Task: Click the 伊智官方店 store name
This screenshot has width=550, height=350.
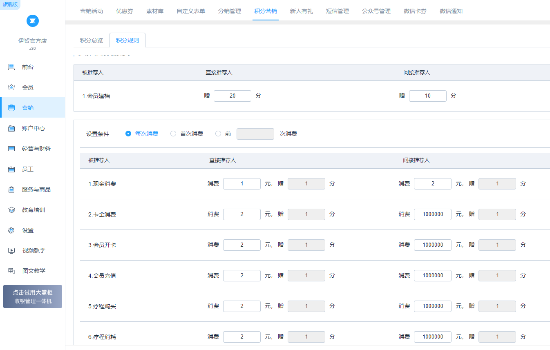Action: click(x=33, y=41)
